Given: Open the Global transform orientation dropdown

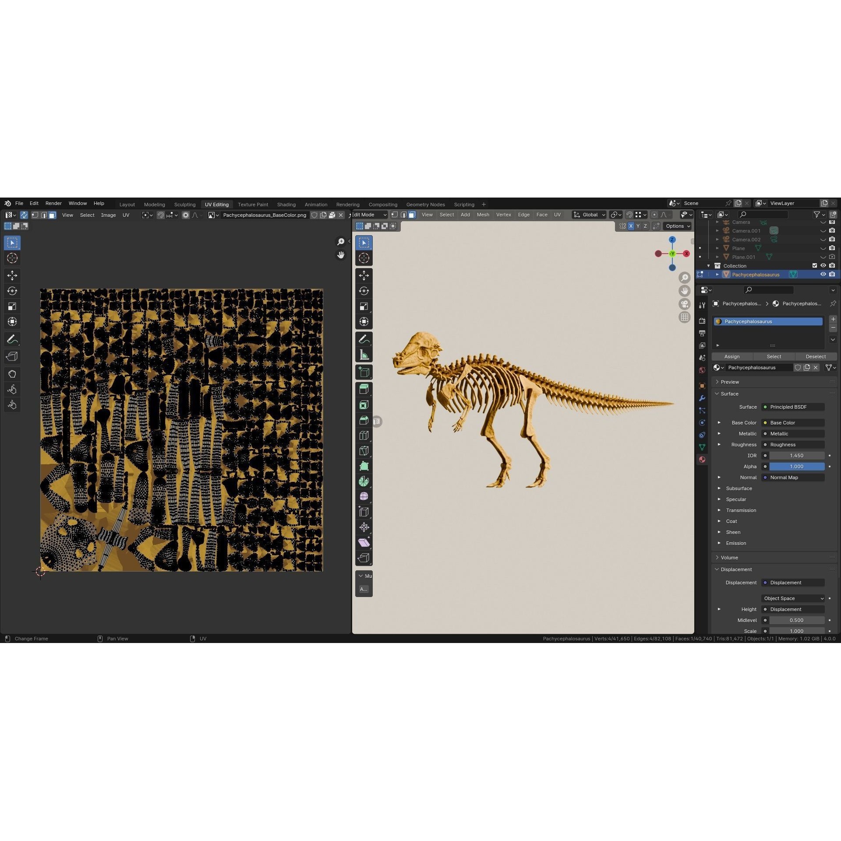Looking at the screenshot, I should (x=590, y=215).
